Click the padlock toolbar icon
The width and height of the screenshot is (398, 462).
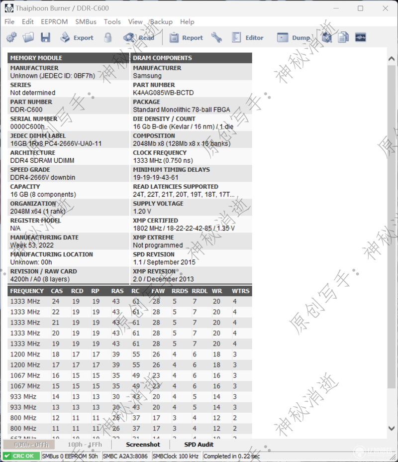coord(108,37)
